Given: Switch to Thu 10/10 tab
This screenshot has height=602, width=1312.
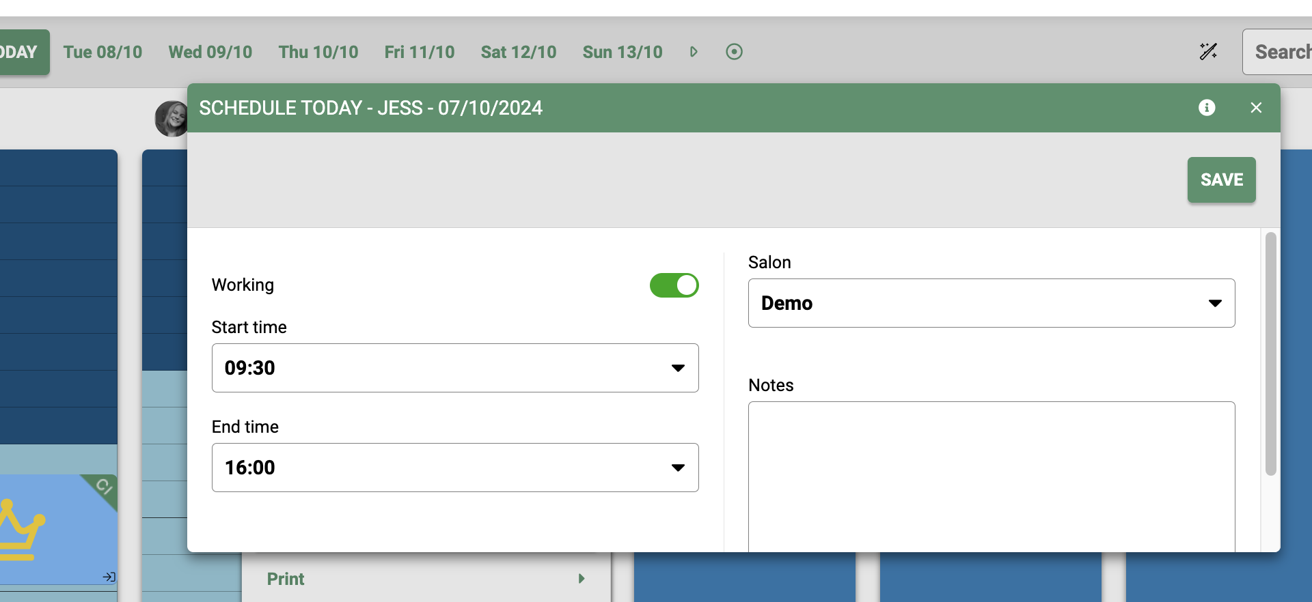Looking at the screenshot, I should [318, 52].
